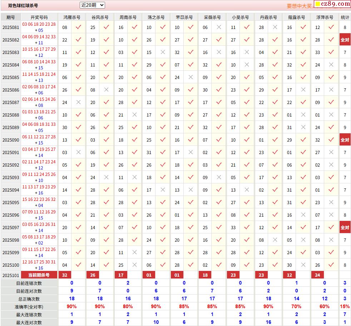Click draw numbers 06 11 12 21 27 28
The image size is (351, 326).
click(39, 137)
